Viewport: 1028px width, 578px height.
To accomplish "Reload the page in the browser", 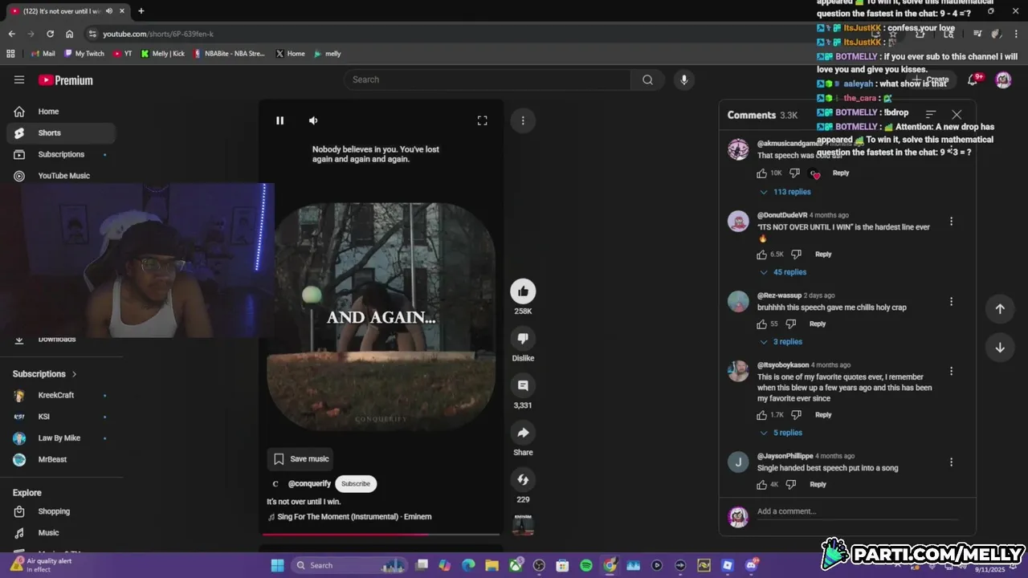I will tap(50, 34).
